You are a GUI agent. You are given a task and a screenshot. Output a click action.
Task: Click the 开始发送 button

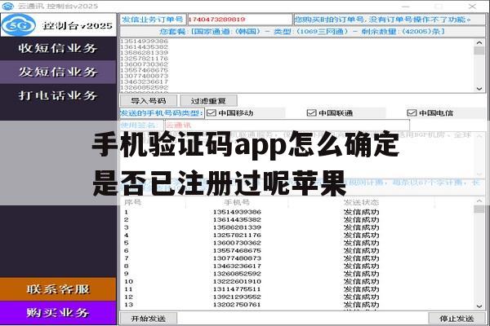tap(149, 319)
